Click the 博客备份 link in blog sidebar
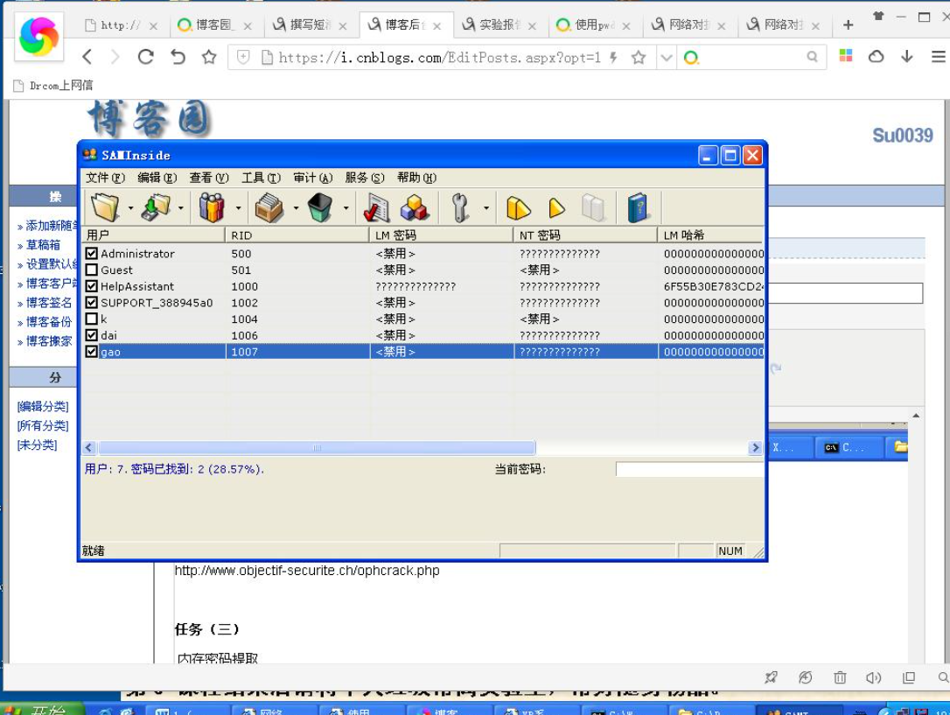The width and height of the screenshot is (950, 715). (48, 322)
